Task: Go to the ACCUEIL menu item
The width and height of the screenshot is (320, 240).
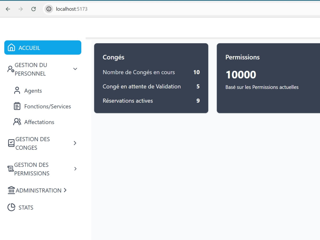Action: pos(43,48)
